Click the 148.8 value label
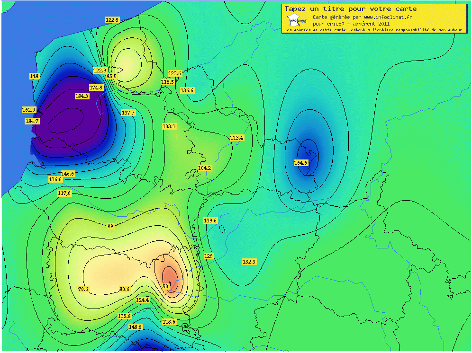Image resolution: width=472 pixels, height=353 pixels. click(x=135, y=327)
